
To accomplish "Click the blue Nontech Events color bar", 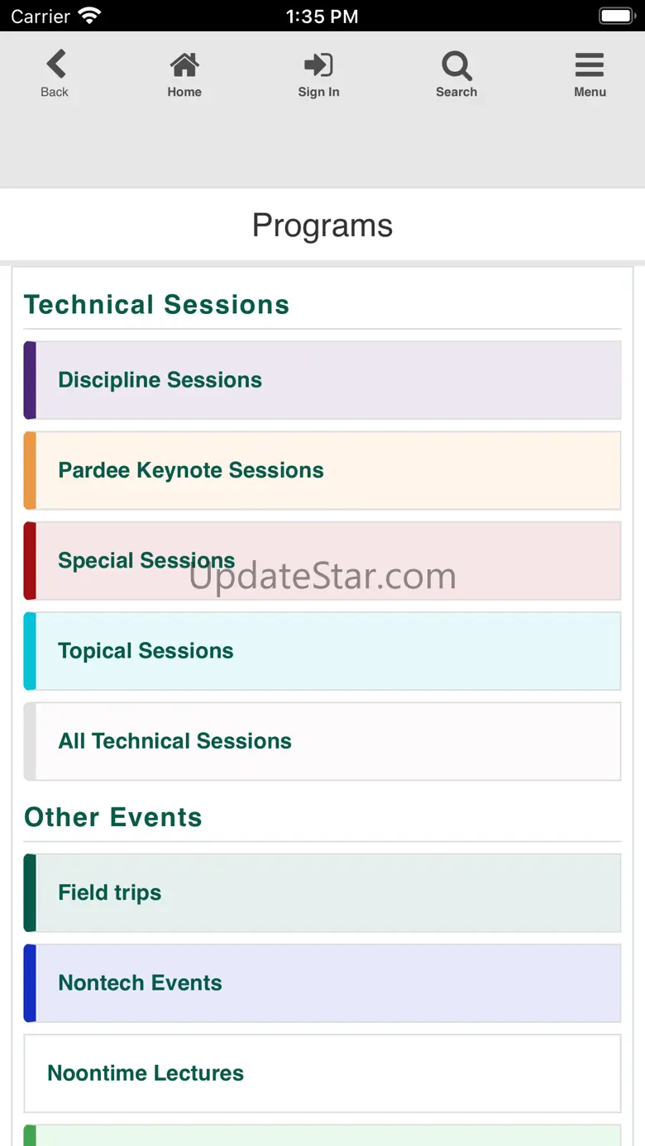I will click(30, 982).
